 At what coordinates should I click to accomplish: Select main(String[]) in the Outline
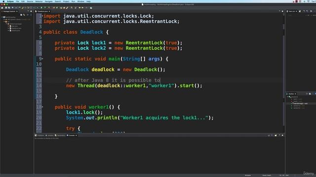click(x=300, y=104)
